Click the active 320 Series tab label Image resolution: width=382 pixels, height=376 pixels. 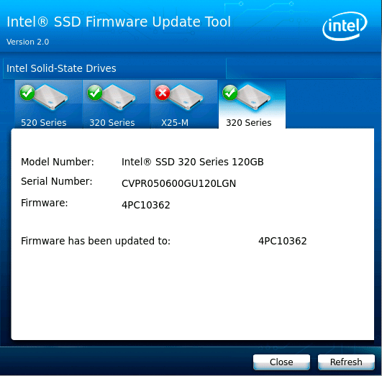click(249, 122)
